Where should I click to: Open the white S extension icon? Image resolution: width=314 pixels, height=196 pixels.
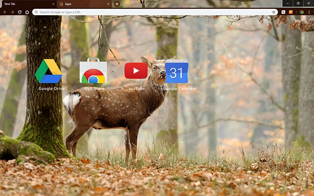tap(284, 12)
